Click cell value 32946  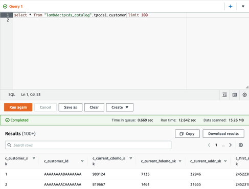click(195, 174)
